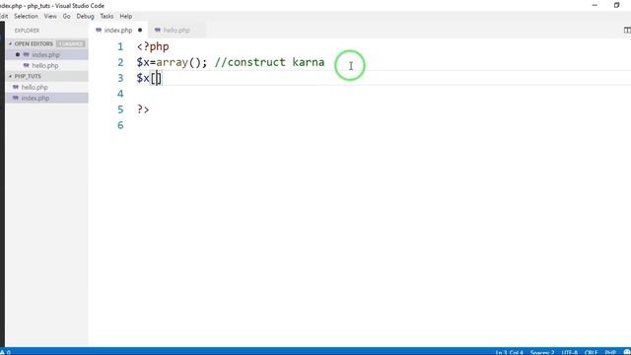Viewport: 631px width, 355px height.
Task: Click the PHP language mode indicator
Action: click(x=610, y=352)
